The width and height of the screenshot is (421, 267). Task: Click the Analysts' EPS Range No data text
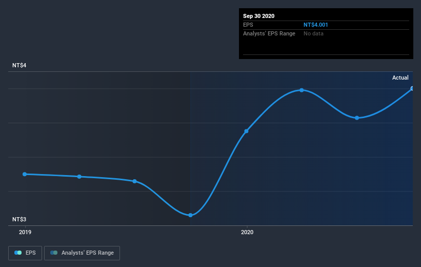coord(313,33)
